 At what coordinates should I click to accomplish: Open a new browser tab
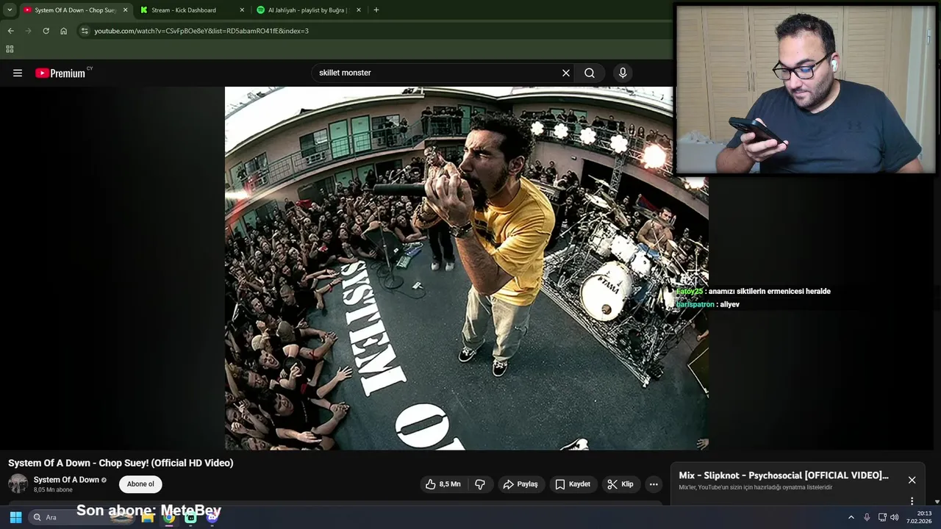click(x=376, y=10)
